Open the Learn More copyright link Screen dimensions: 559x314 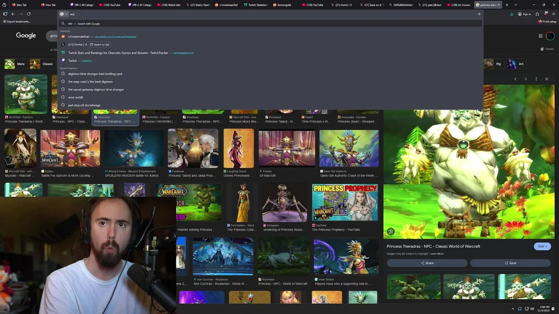point(437,254)
